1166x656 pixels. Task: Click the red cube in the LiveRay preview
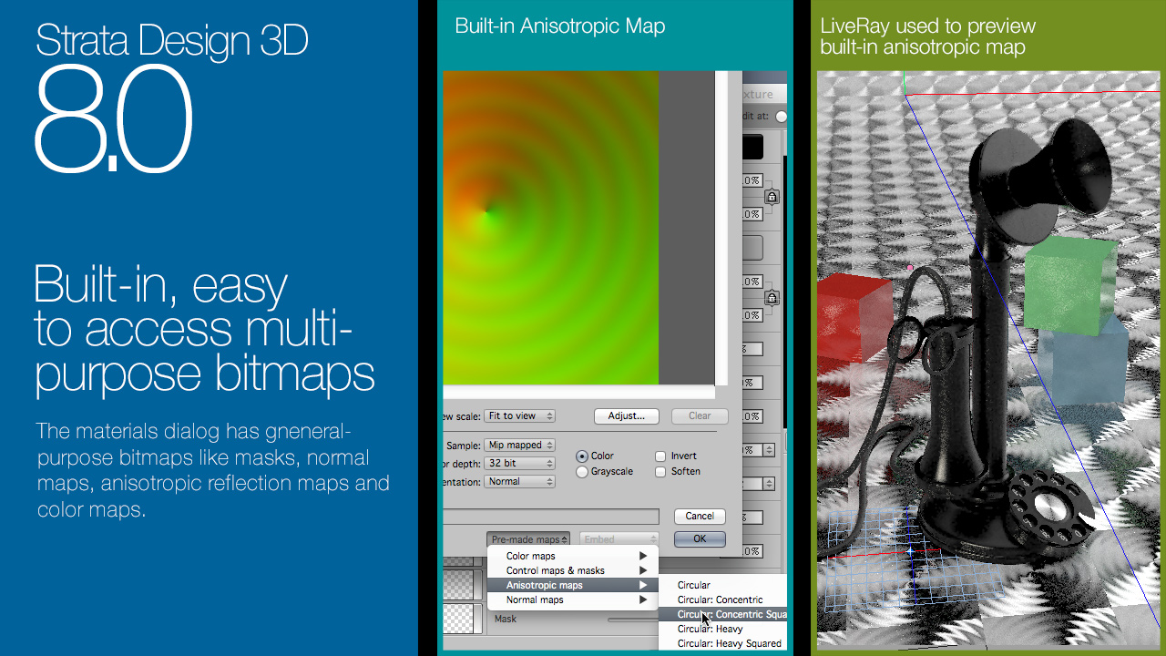(x=854, y=319)
